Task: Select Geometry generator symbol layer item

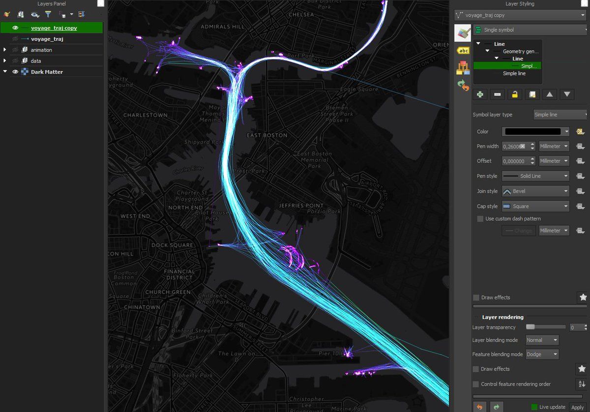Action: click(x=520, y=51)
